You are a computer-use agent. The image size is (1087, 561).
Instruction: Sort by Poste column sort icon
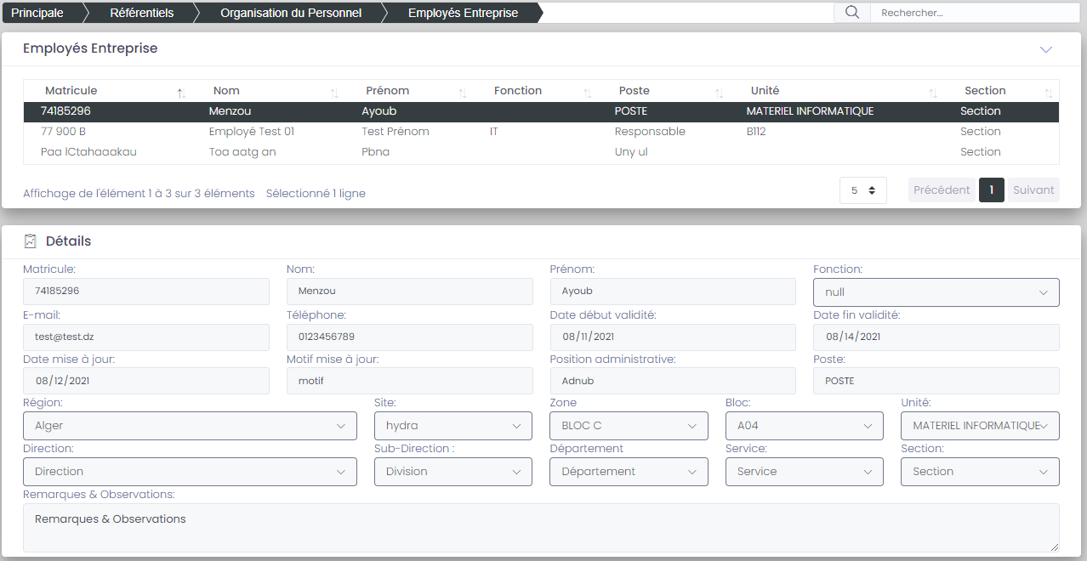point(720,93)
